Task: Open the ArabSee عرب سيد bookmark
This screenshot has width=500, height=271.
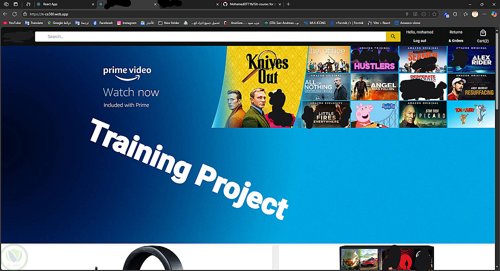Action: [x=241, y=23]
